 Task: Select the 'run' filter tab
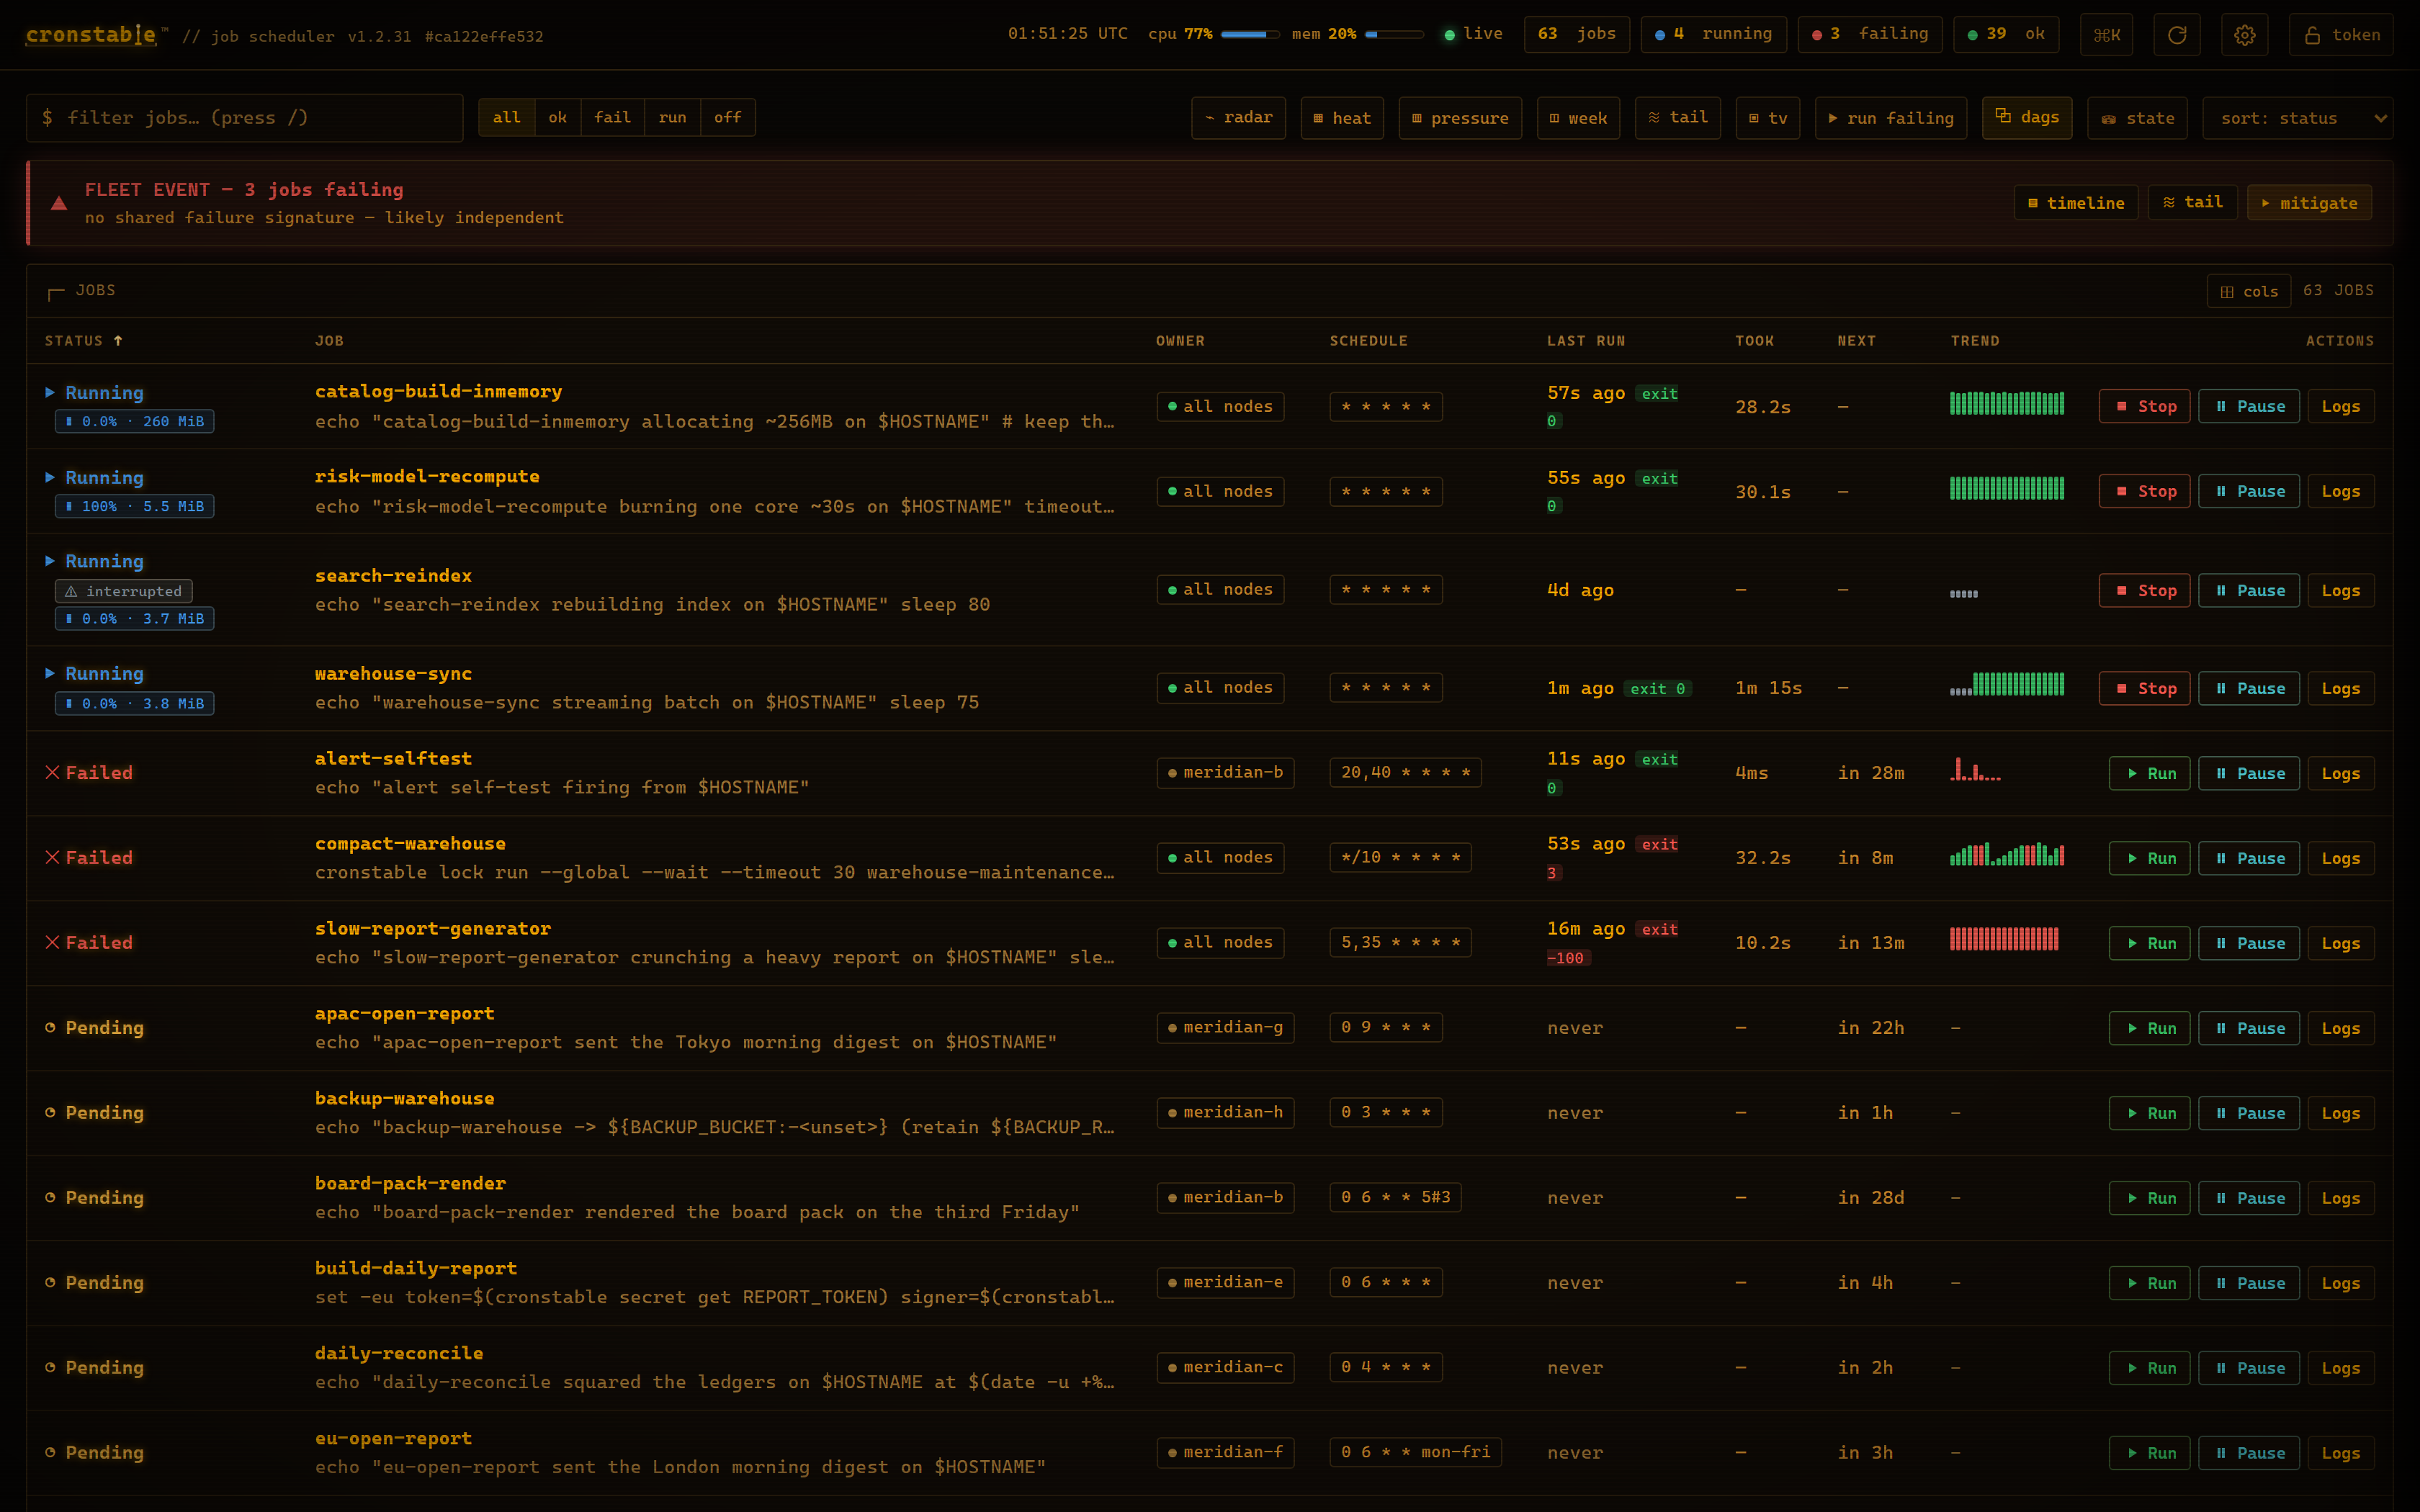[x=673, y=118]
